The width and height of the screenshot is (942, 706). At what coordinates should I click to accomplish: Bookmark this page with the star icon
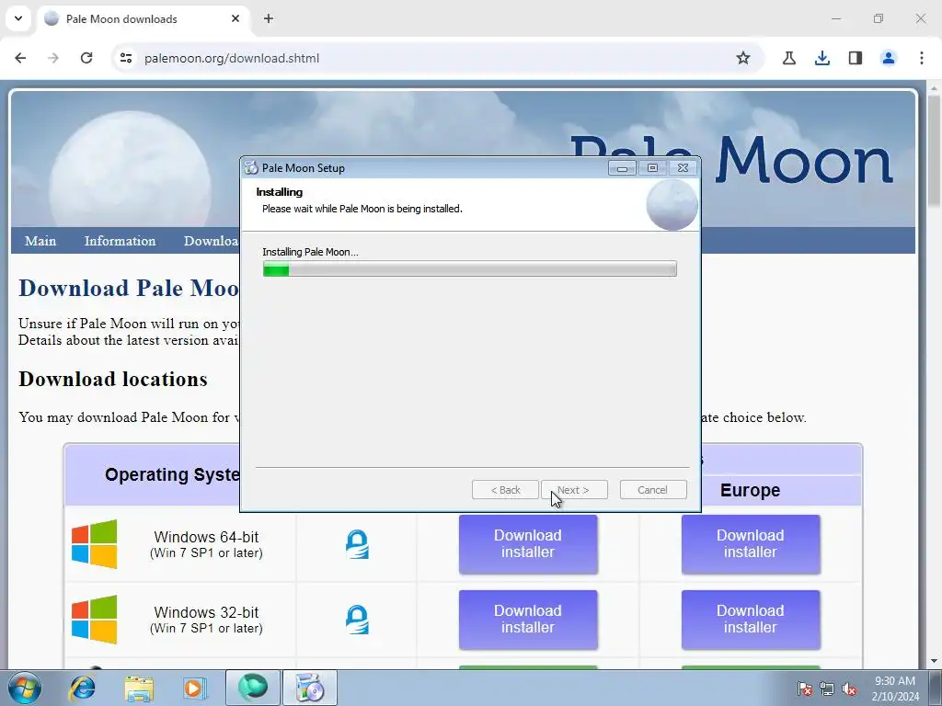pyautogui.click(x=743, y=58)
